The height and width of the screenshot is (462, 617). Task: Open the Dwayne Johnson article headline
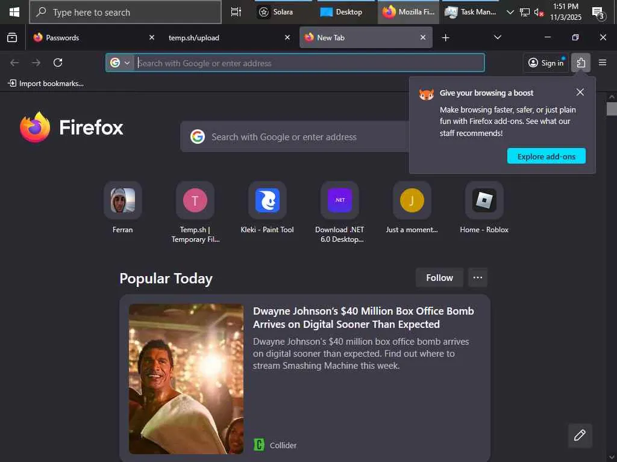(x=363, y=318)
